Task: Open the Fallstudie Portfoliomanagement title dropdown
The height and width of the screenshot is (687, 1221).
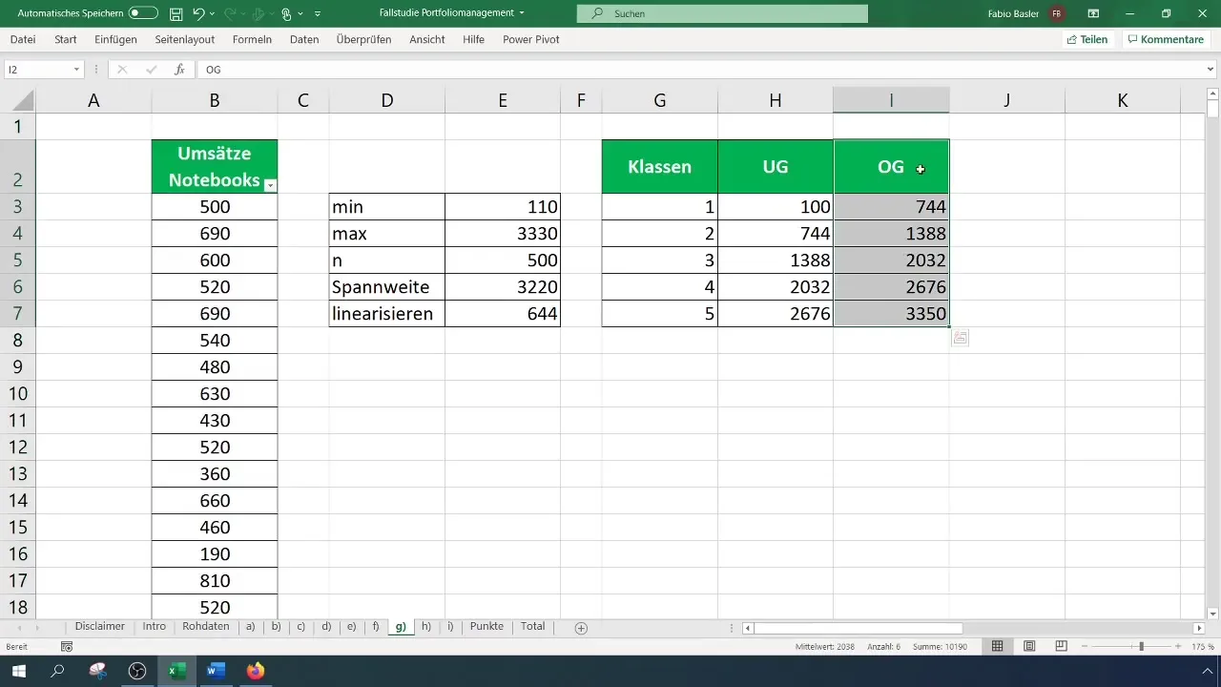Action: (522, 13)
